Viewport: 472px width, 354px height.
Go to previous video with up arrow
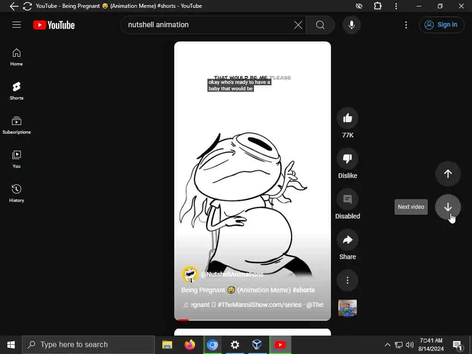click(x=448, y=174)
